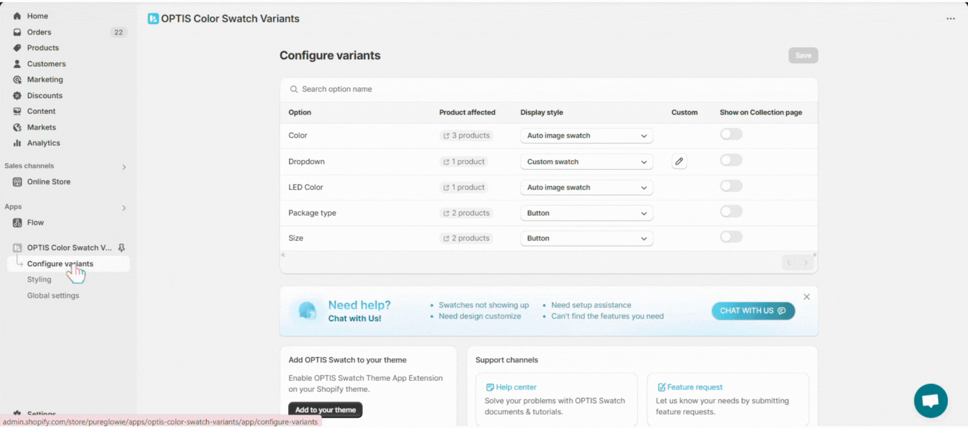Open 1 product link for Dropdown row

pyautogui.click(x=464, y=162)
